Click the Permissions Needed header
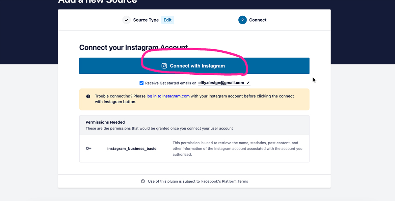The height and width of the screenshot is (201, 395). [105, 122]
